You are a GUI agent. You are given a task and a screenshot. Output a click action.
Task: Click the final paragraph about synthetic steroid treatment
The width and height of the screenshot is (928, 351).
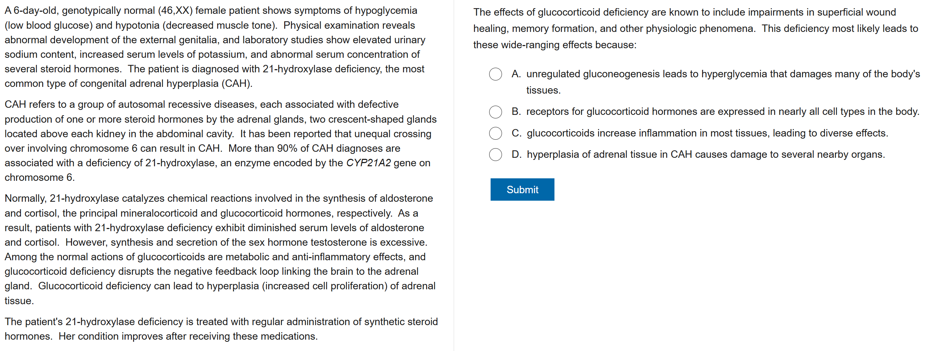point(221,329)
